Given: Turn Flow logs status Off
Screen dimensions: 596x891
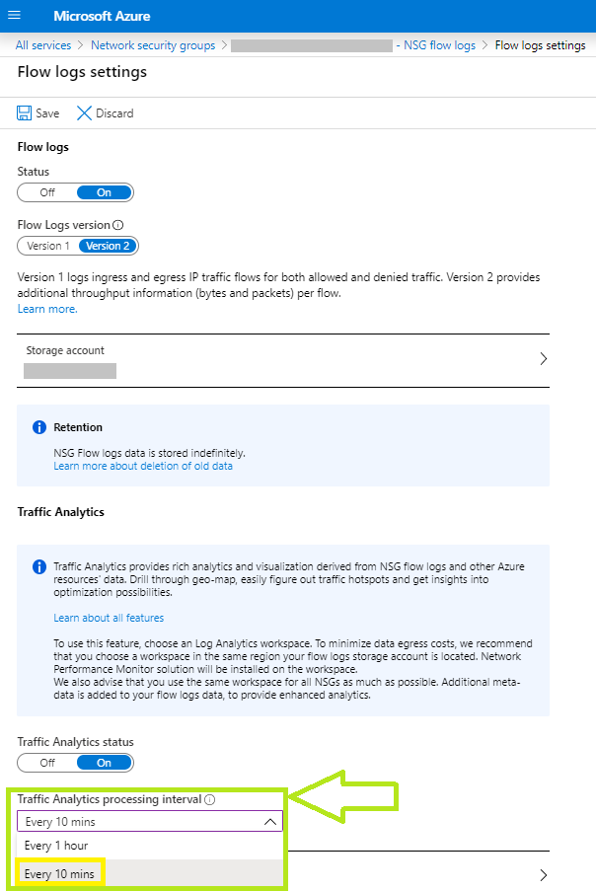Looking at the screenshot, I should tap(47, 192).
